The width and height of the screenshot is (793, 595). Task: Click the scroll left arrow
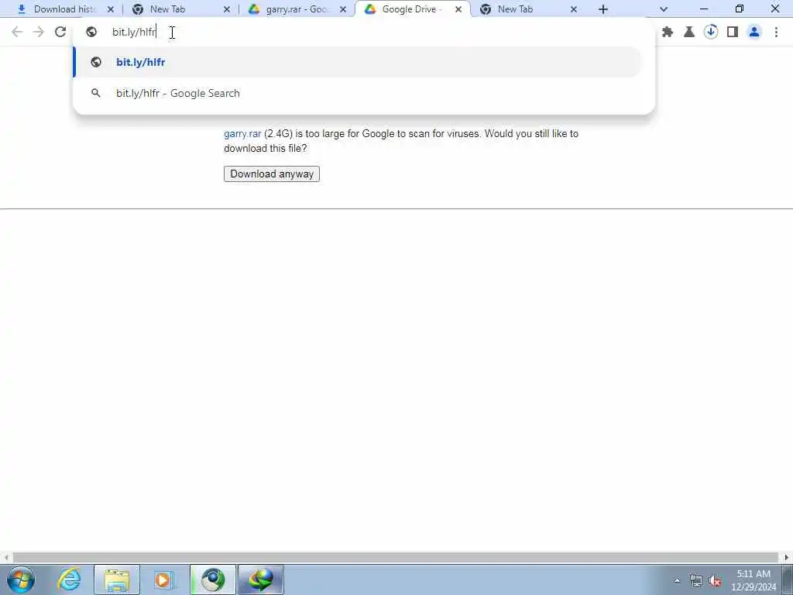[x=6, y=557]
